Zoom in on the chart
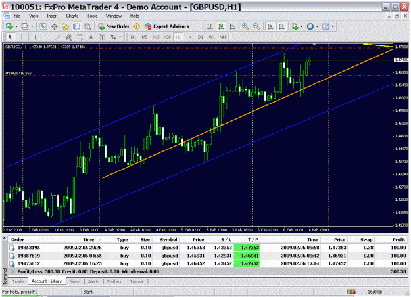The width and height of the screenshot is (411, 297). coord(245,26)
